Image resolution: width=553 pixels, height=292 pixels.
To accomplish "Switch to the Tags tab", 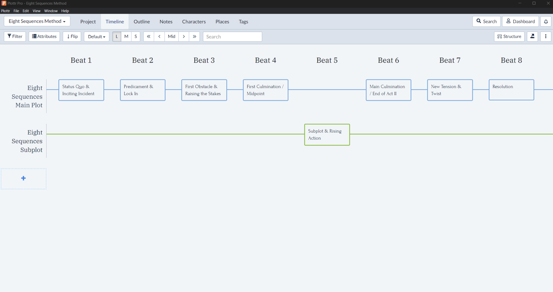I will (x=243, y=22).
